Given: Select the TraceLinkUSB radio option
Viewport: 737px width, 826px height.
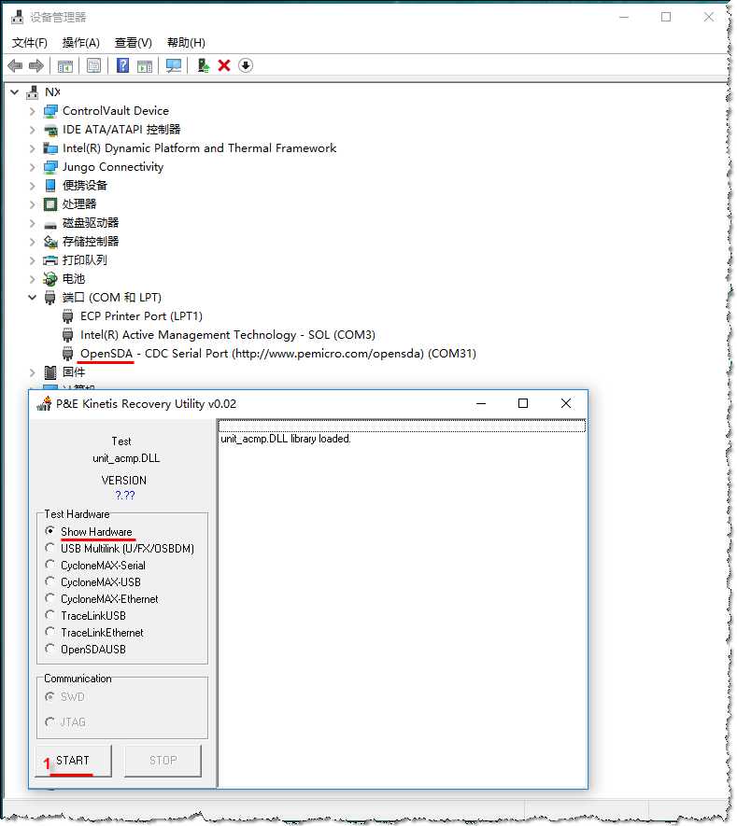Looking at the screenshot, I should [x=50, y=615].
